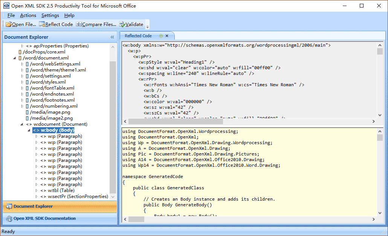Close the Reflected Code tab
The image size is (388, 236).
pyautogui.click(x=167, y=36)
